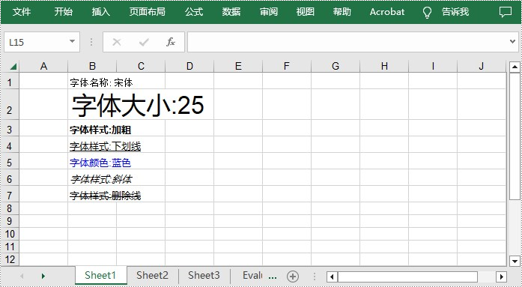Click the more sheets ellipsis
Image resolution: width=522 pixels, height=287 pixels.
point(273,277)
